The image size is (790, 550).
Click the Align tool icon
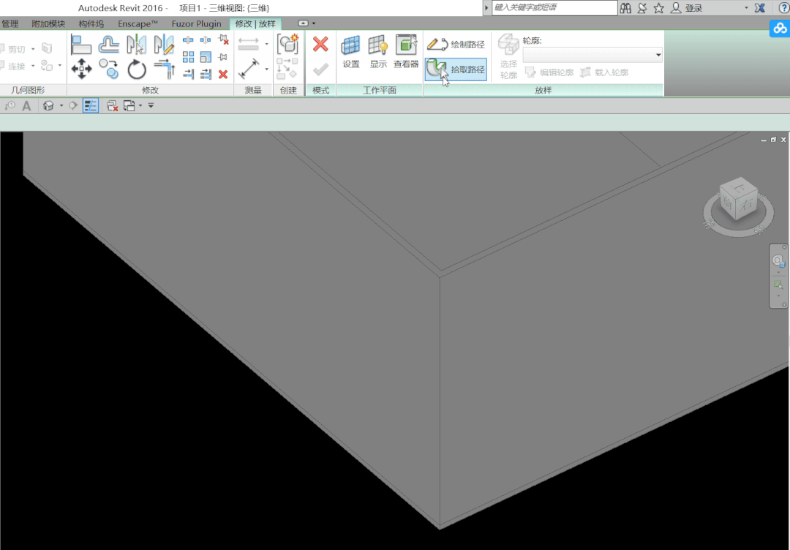coord(81,45)
